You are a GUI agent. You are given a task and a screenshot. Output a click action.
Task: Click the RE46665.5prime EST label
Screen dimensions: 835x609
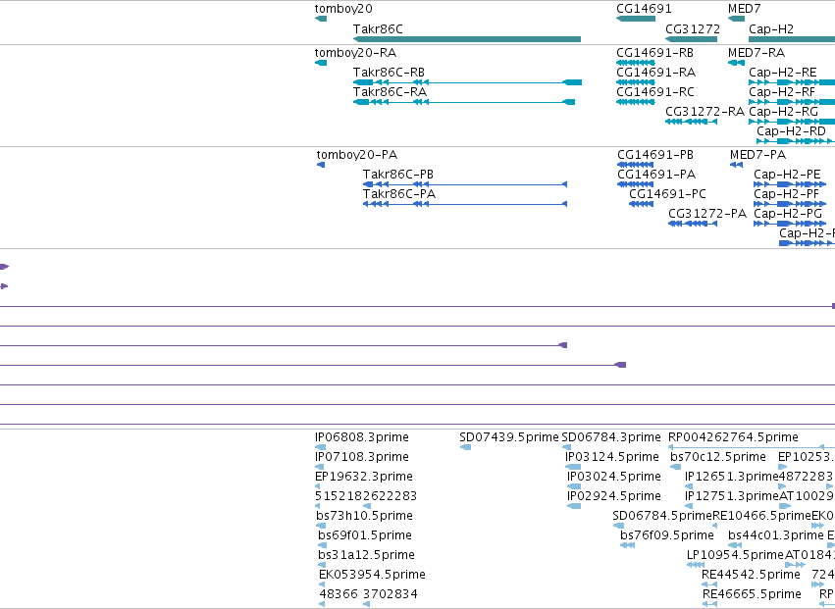[752, 594]
